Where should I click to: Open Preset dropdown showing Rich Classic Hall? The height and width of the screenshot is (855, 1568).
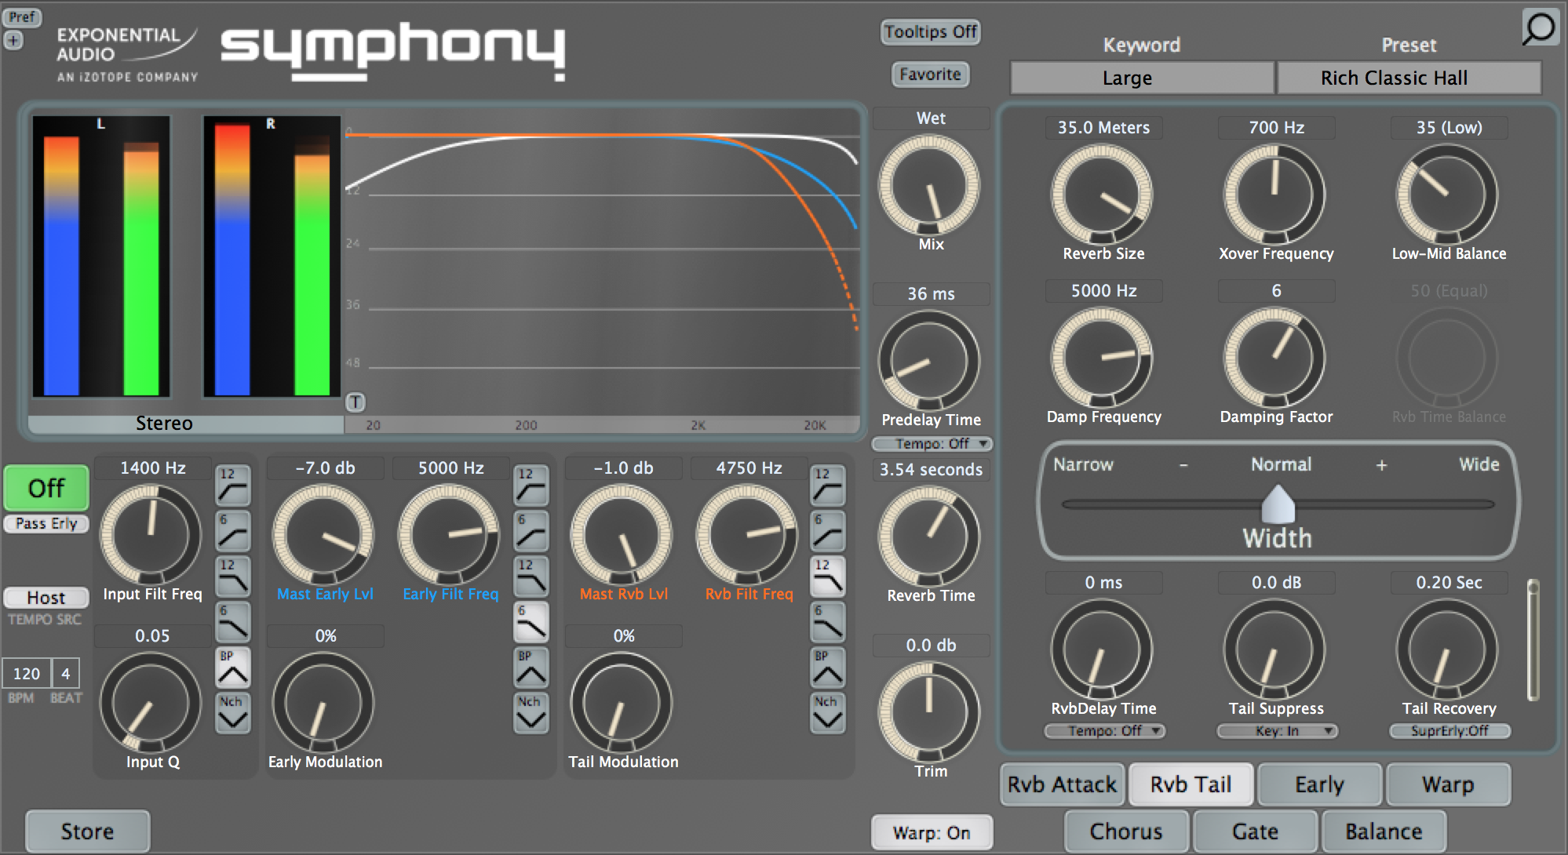1409,78
